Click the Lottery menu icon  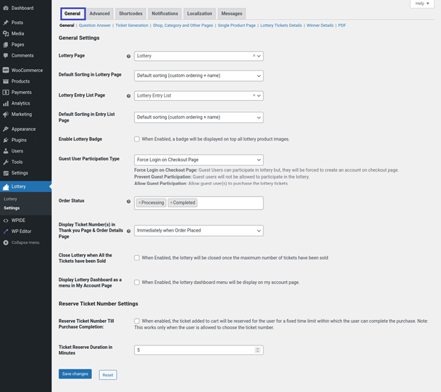tap(6, 187)
